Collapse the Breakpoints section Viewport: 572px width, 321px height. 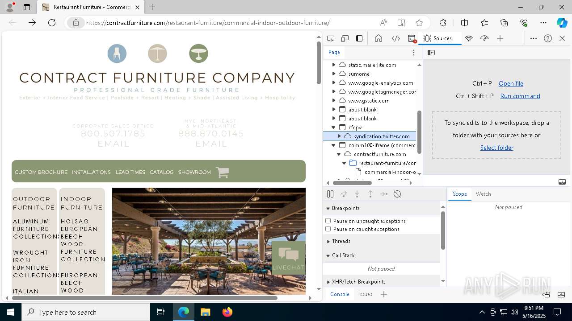pyautogui.click(x=328, y=208)
